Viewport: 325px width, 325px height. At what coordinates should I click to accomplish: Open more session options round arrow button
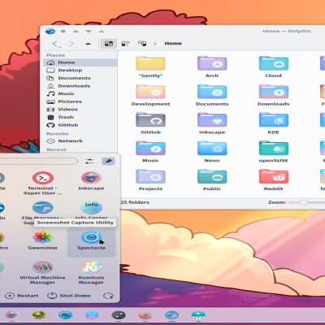coord(108,296)
